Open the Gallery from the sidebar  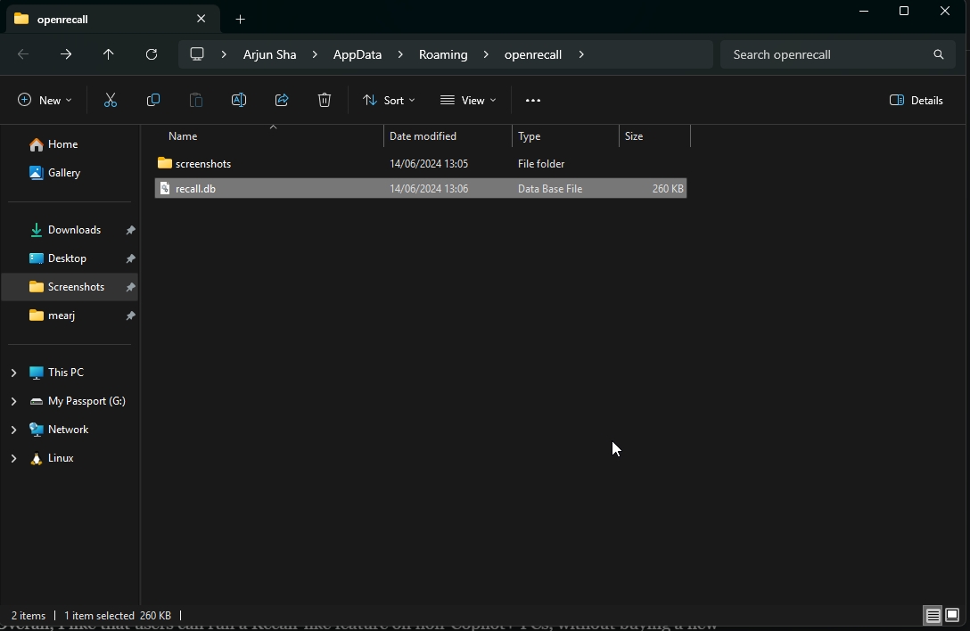[64, 173]
